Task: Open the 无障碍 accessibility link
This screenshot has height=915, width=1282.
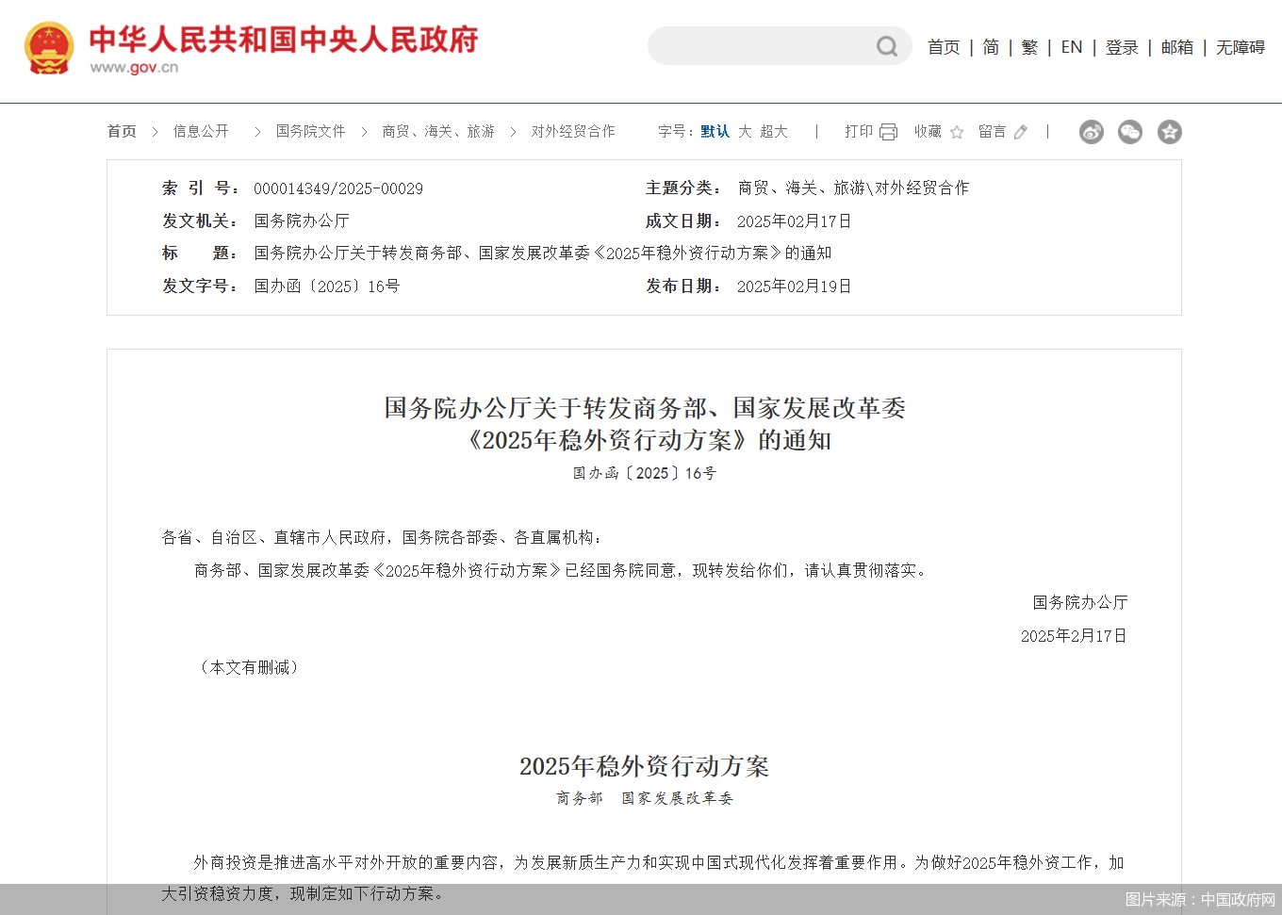Action: pos(1240,46)
